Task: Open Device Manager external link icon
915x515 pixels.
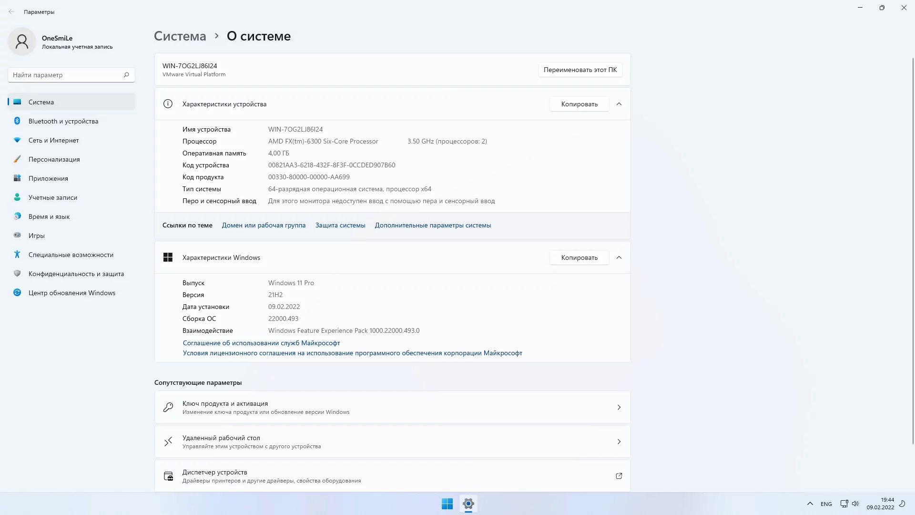Action: click(x=619, y=476)
